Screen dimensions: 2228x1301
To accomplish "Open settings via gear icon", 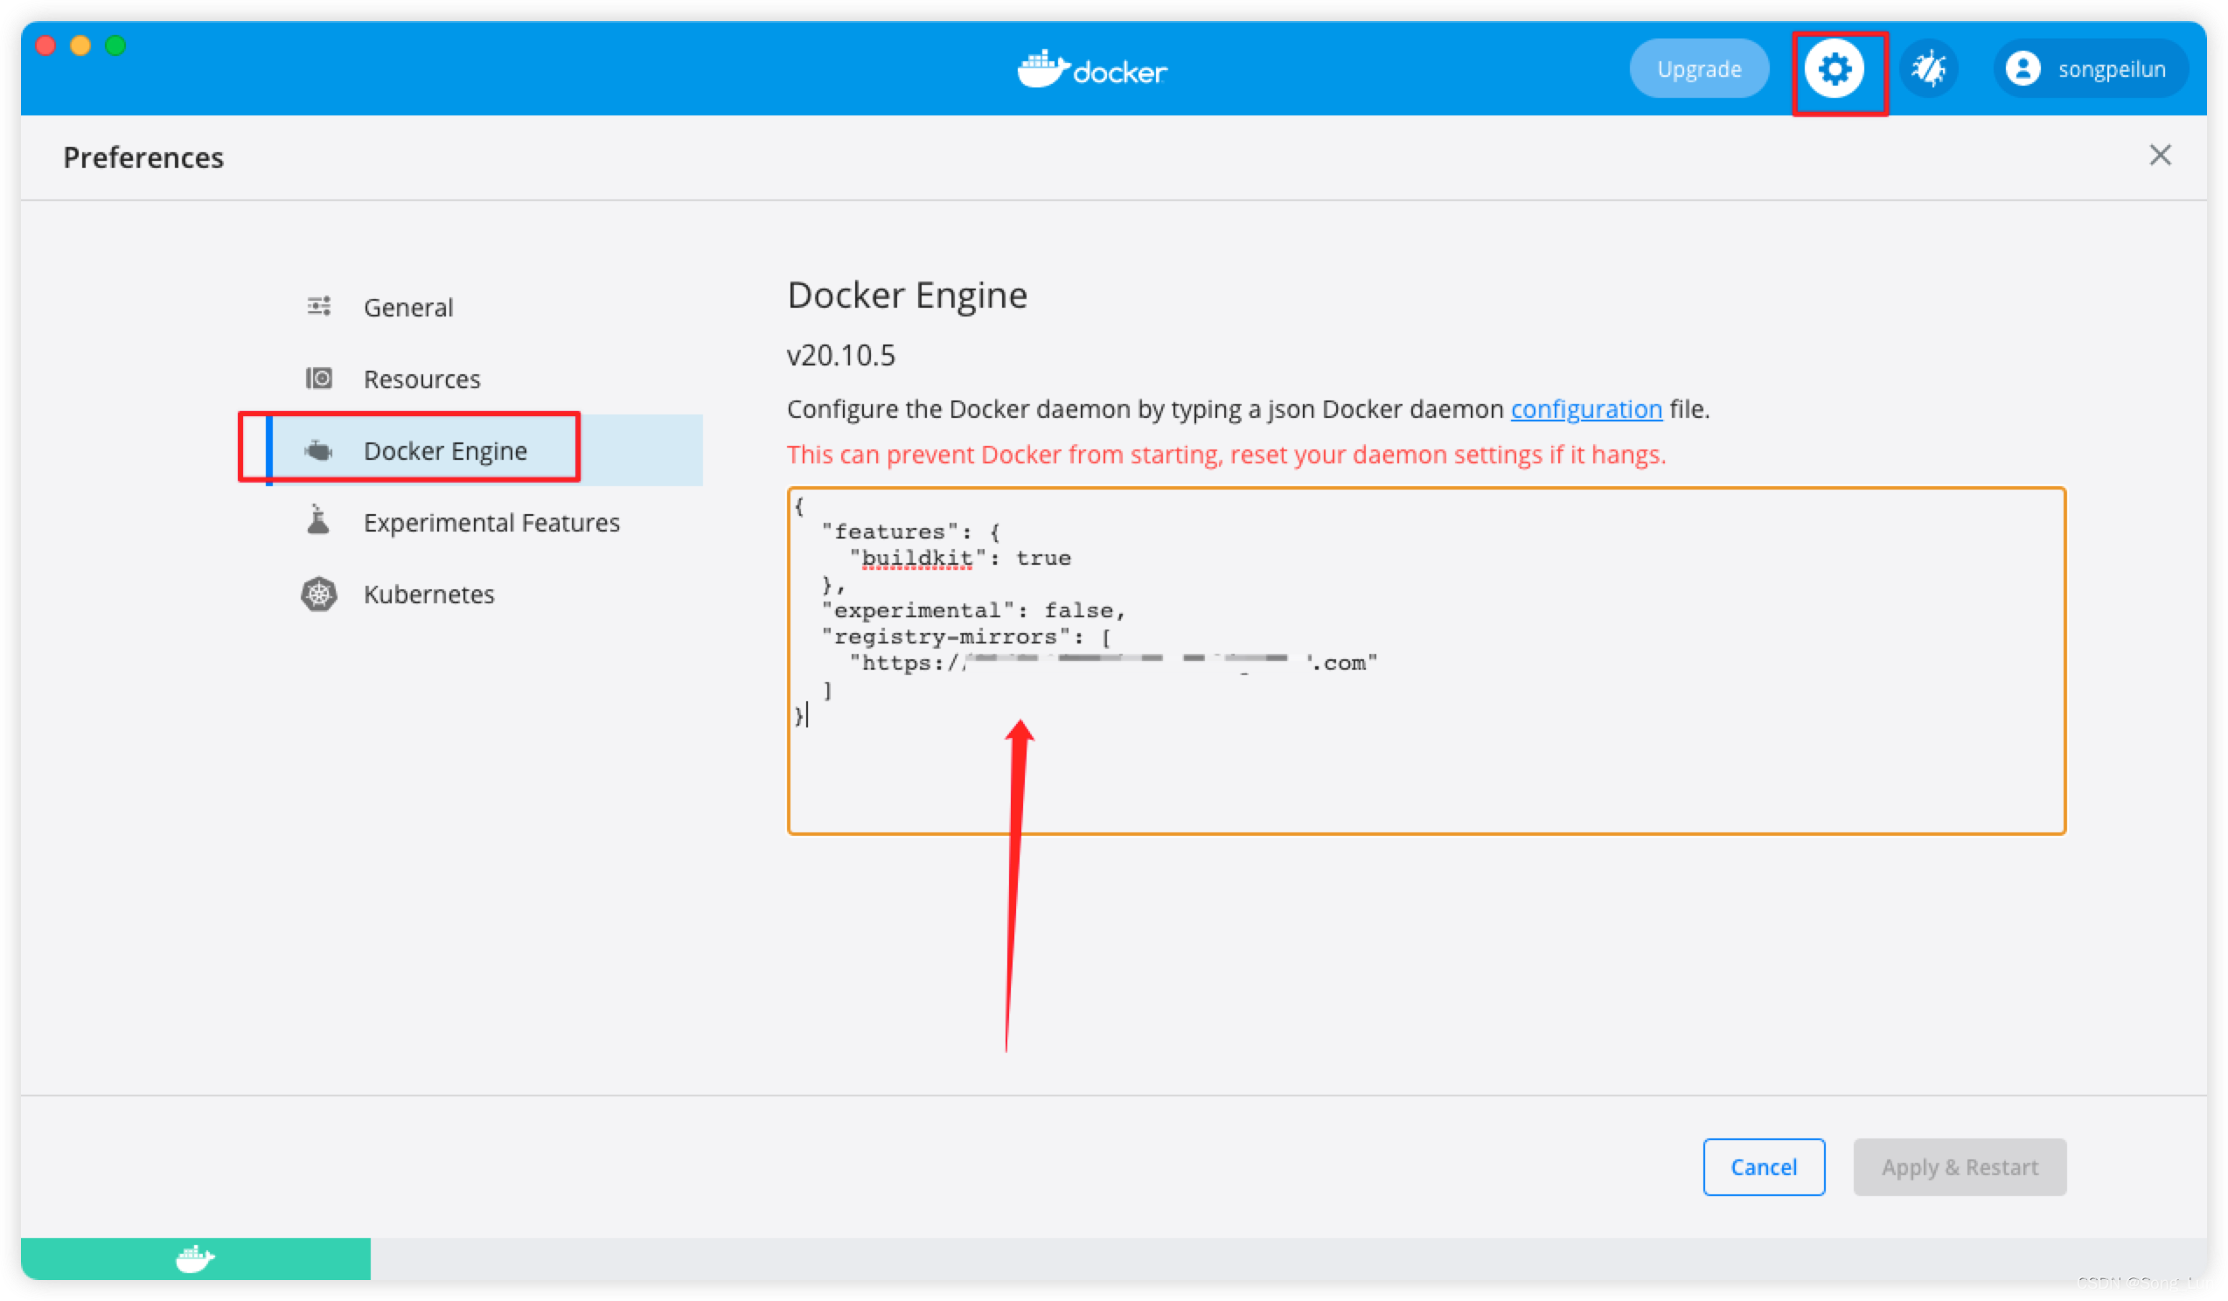I will 1834,69.
